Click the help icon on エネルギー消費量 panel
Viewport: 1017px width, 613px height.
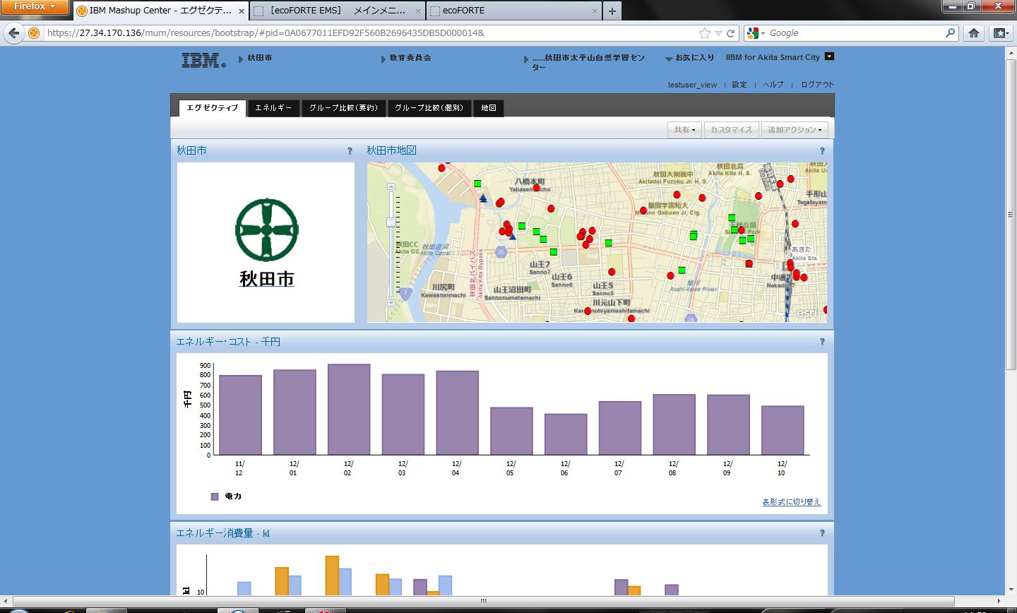822,533
